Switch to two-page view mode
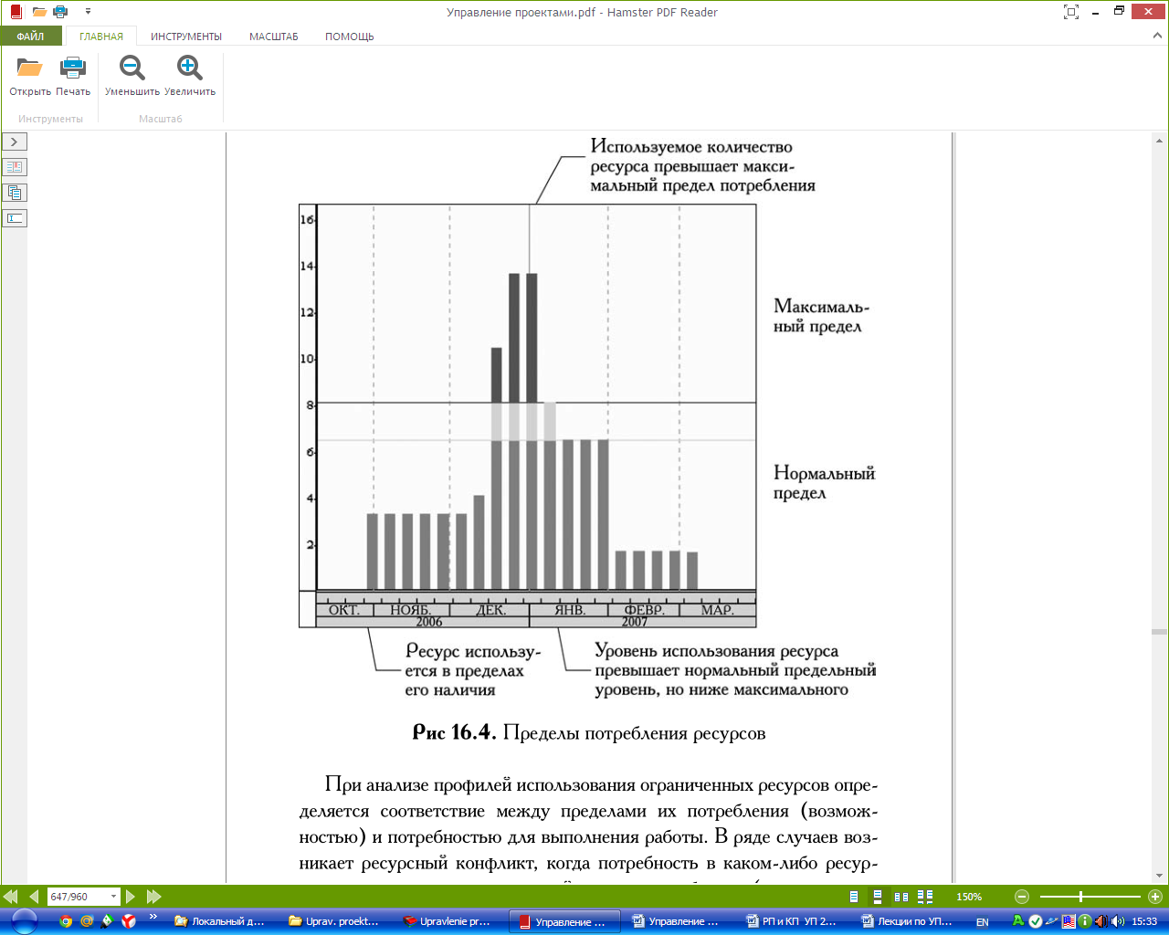Screen dimensions: 1169x935 (901, 897)
